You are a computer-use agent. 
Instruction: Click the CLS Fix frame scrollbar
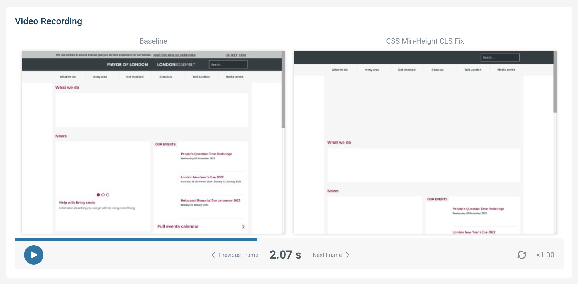555,82
